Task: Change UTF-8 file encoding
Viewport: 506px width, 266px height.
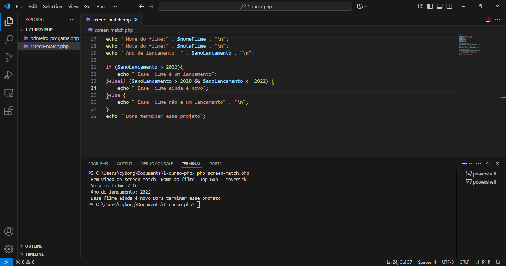Action: tap(448, 262)
